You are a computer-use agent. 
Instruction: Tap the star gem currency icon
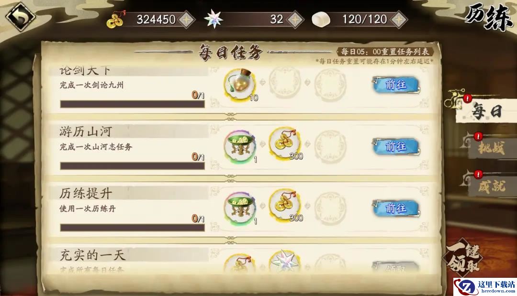(x=214, y=19)
